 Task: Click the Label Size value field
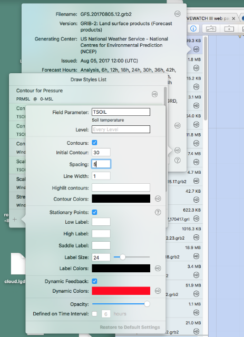tap(101, 257)
